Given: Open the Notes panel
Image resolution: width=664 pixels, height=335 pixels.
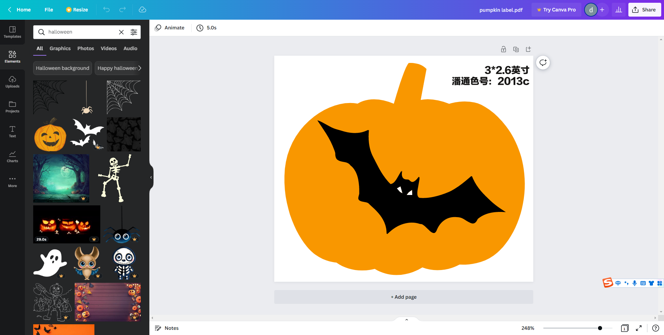Looking at the screenshot, I should (167, 328).
